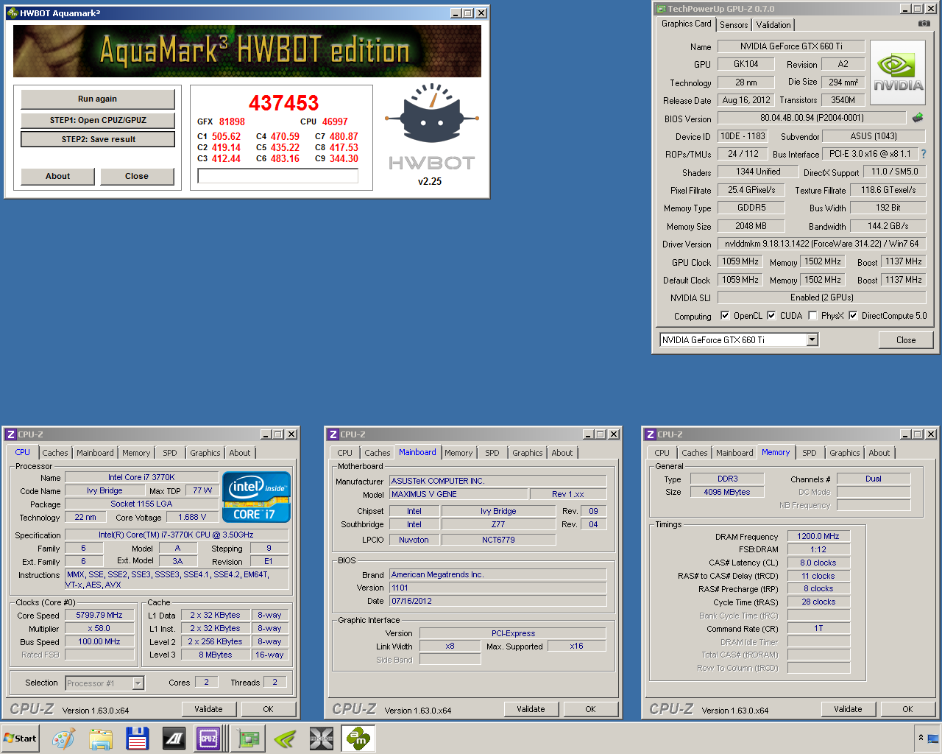Click the title bar Z icon of the Mainboard CPU-Z window

[x=333, y=434]
